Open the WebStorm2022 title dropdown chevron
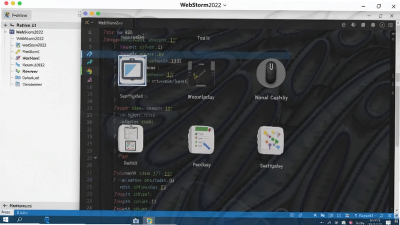The width and height of the screenshot is (400, 225). coord(224,5)
